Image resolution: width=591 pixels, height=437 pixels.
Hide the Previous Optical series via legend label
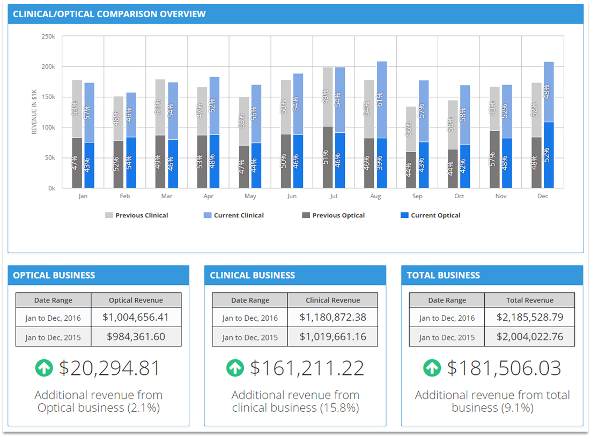point(338,215)
